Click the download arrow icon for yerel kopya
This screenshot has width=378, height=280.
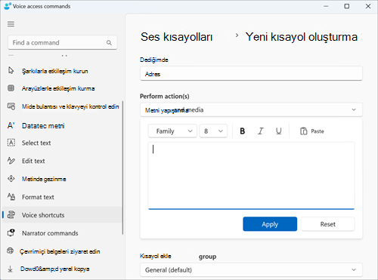pos(11,269)
